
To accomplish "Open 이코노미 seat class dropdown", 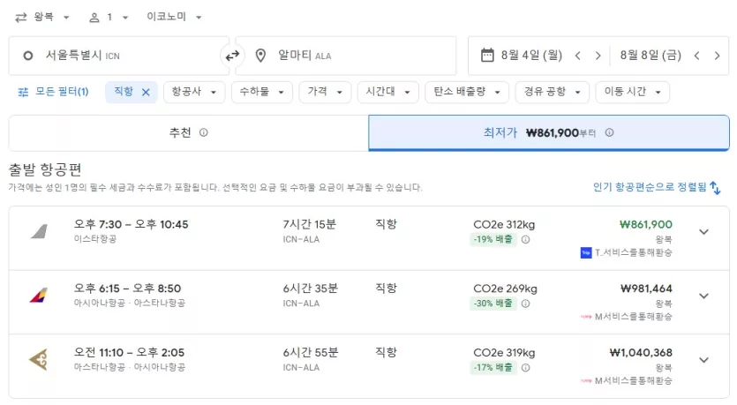I will tap(174, 18).
